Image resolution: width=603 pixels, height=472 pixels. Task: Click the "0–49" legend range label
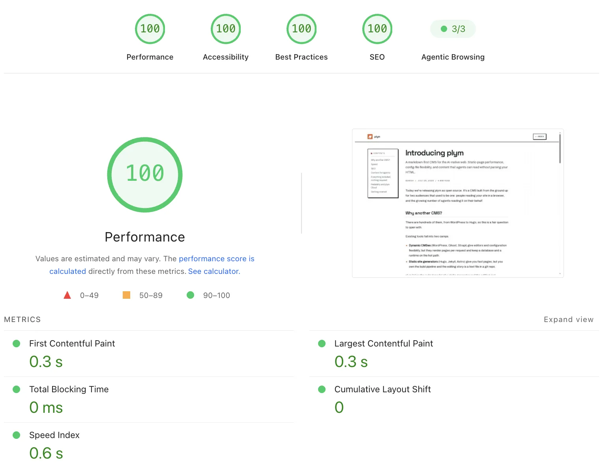click(x=89, y=295)
